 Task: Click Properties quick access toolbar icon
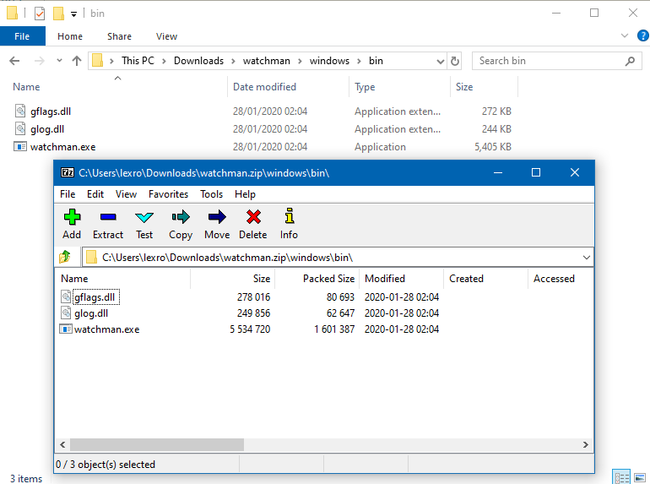[x=40, y=14]
